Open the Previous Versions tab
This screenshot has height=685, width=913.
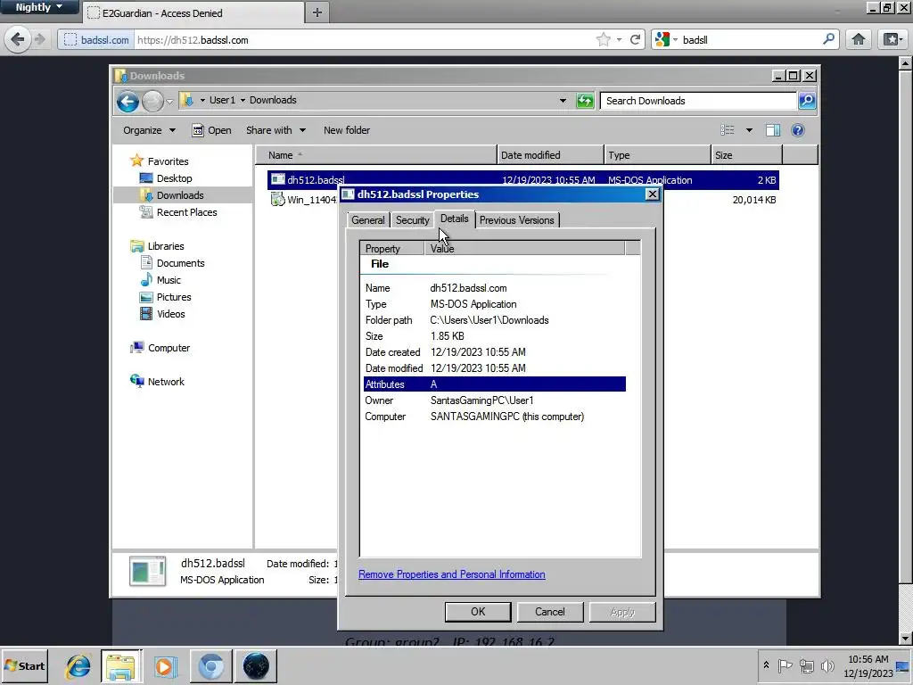coord(517,220)
